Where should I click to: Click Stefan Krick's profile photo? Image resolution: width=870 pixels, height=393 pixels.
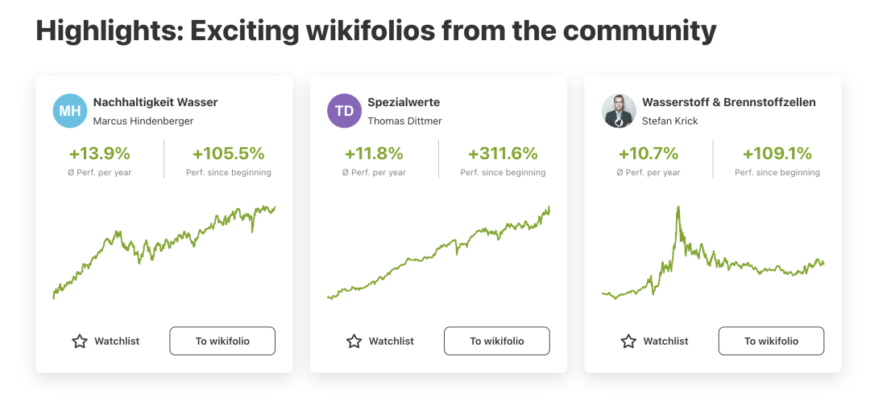click(619, 111)
